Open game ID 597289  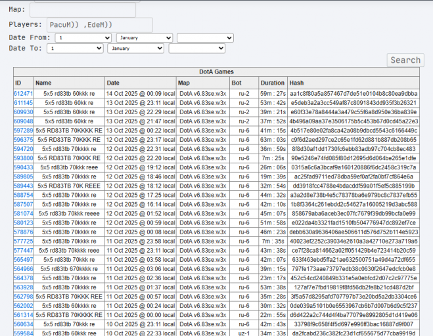23,131
